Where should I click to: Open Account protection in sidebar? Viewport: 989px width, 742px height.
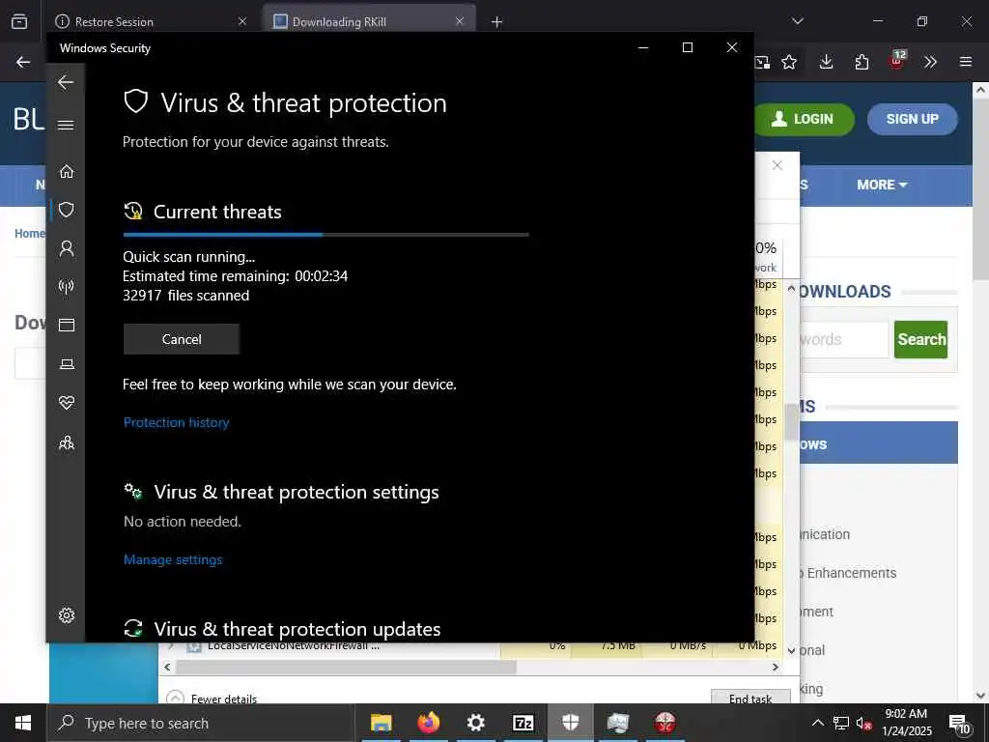pos(67,248)
